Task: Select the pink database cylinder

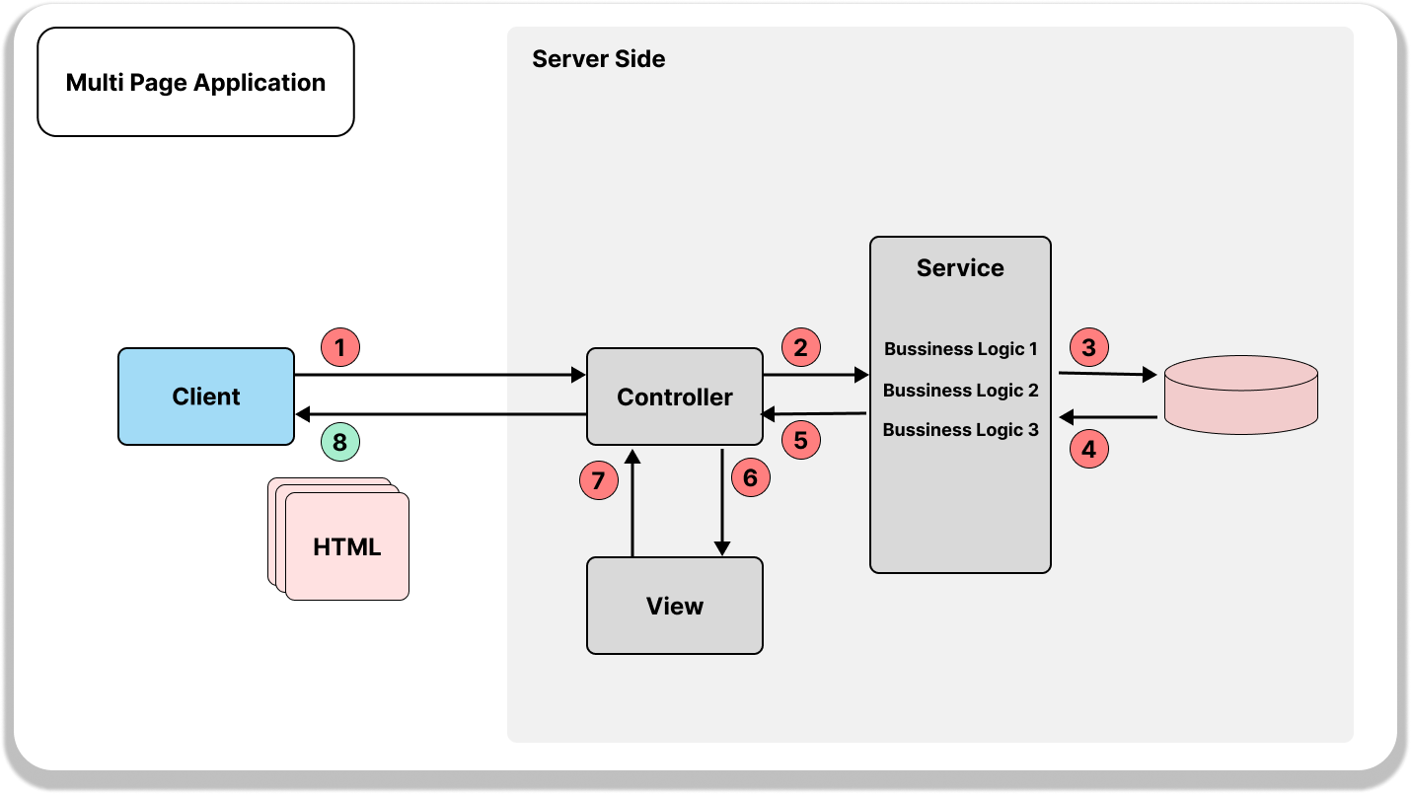Action: [x=1241, y=395]
